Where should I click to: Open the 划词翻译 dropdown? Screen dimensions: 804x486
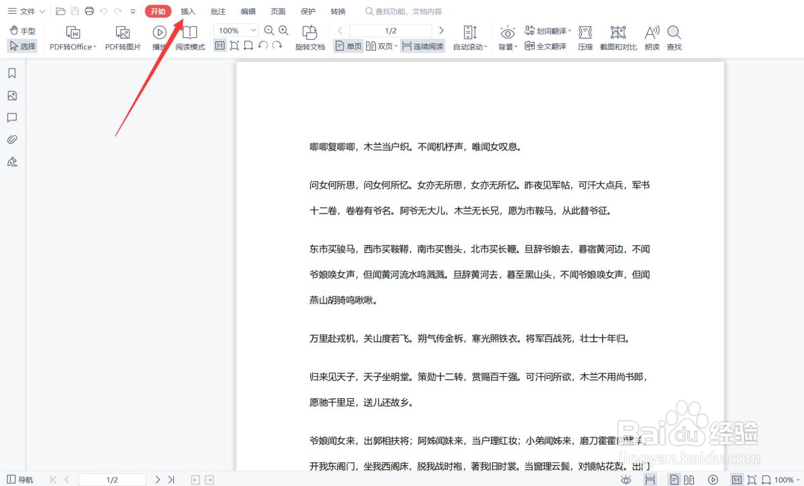tap(548, 31)
